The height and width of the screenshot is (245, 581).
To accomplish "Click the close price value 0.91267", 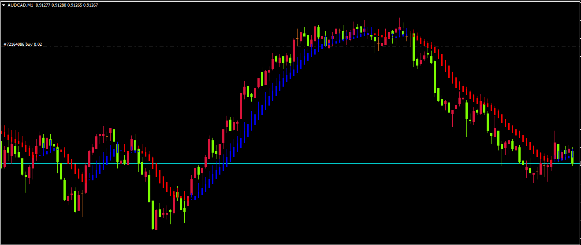I will [x=91, y=5].
